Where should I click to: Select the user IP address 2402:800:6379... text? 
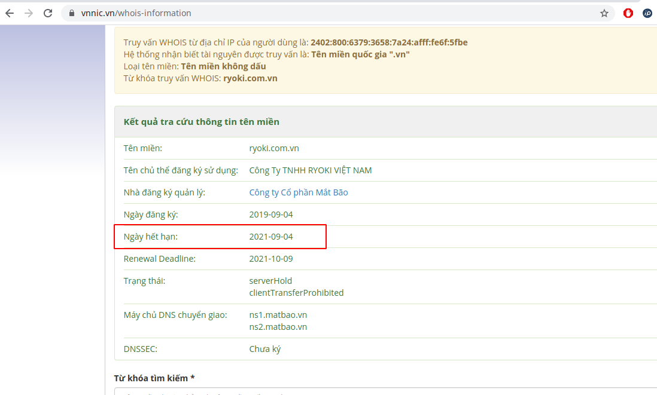point(390,42)
